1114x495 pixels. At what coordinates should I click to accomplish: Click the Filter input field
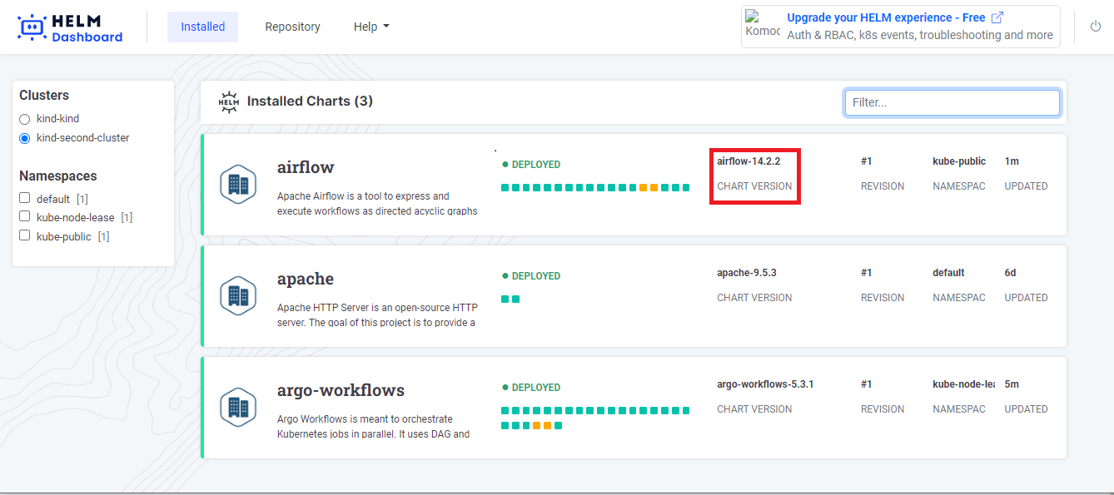pyautogui.click(x=952, y=102)
